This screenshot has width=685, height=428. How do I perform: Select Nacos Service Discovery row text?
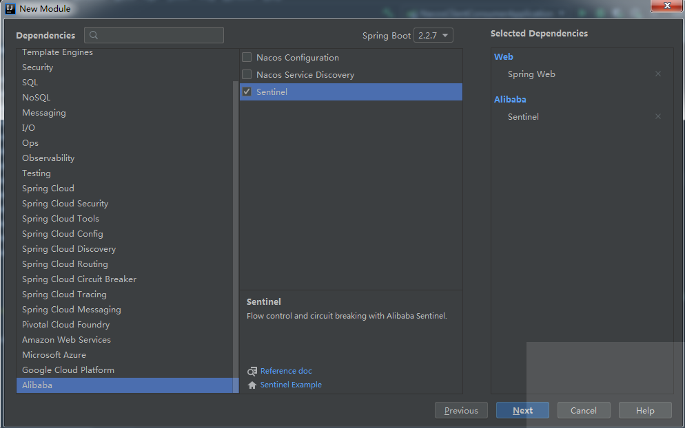[305, 74]
